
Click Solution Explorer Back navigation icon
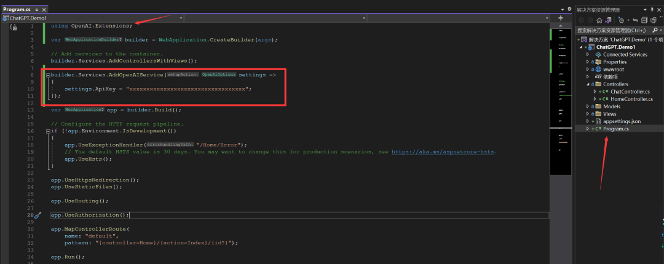581,20
